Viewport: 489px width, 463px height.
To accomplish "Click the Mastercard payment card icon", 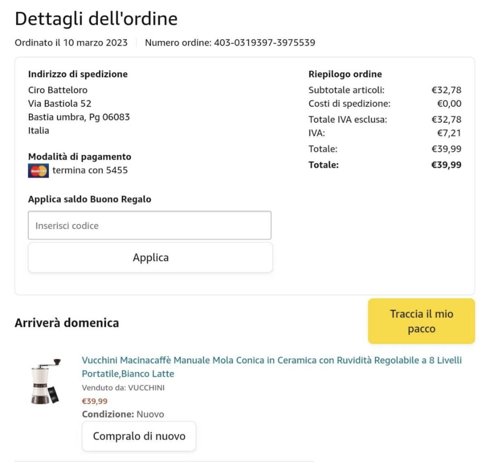I will coord(38,171).
